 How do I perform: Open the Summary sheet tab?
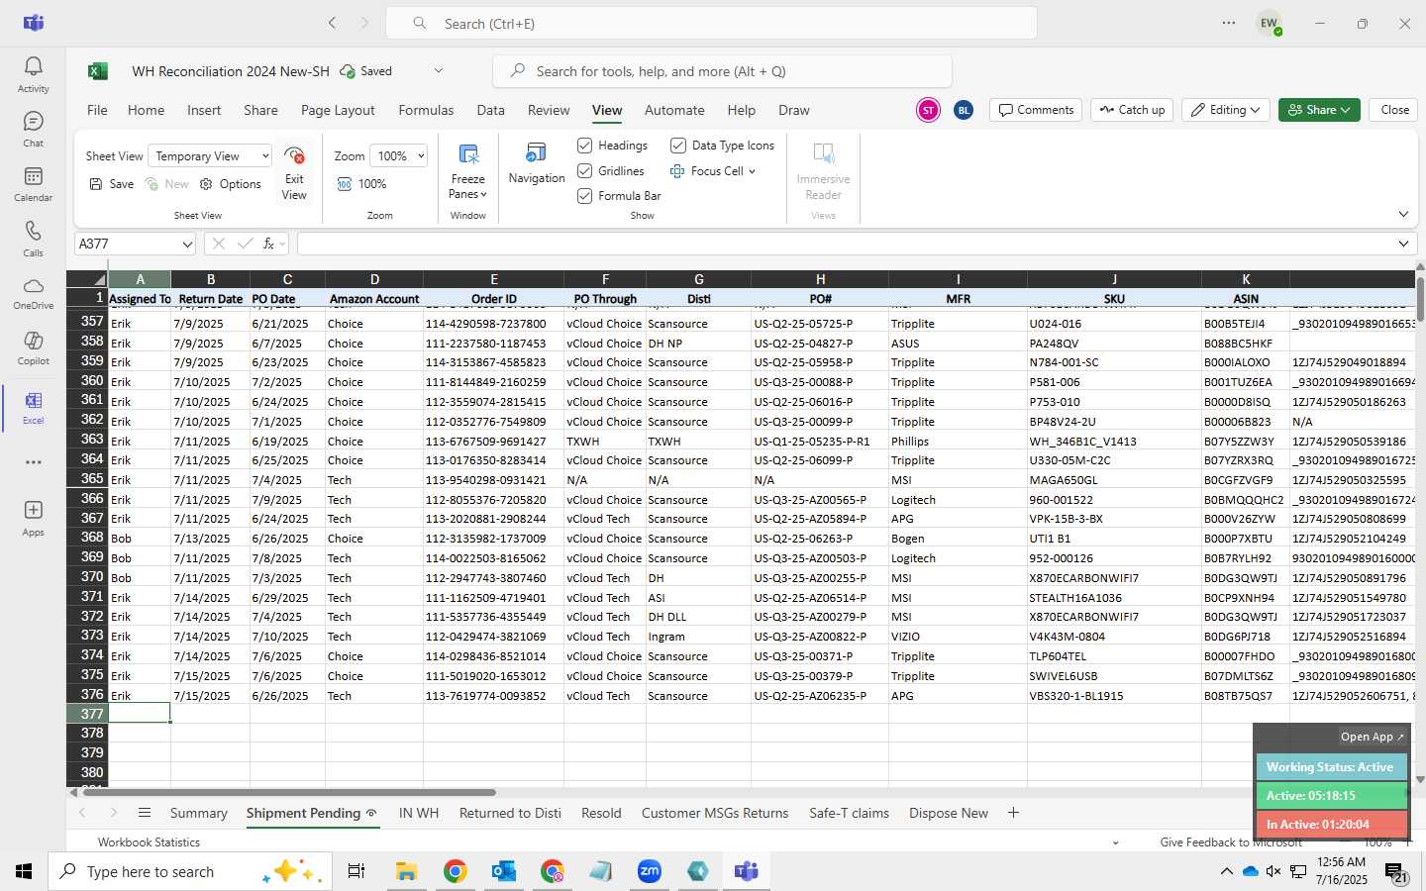[198, 813]
